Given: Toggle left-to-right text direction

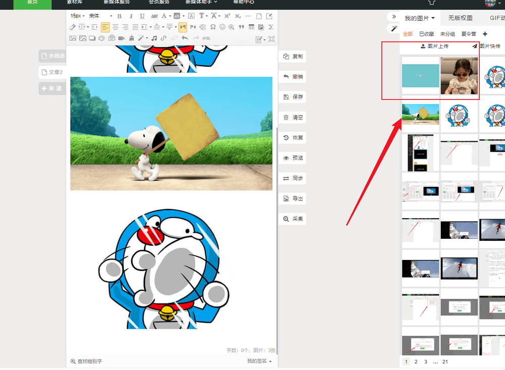Looking at the screenshot, I should [x=183, y=27].
